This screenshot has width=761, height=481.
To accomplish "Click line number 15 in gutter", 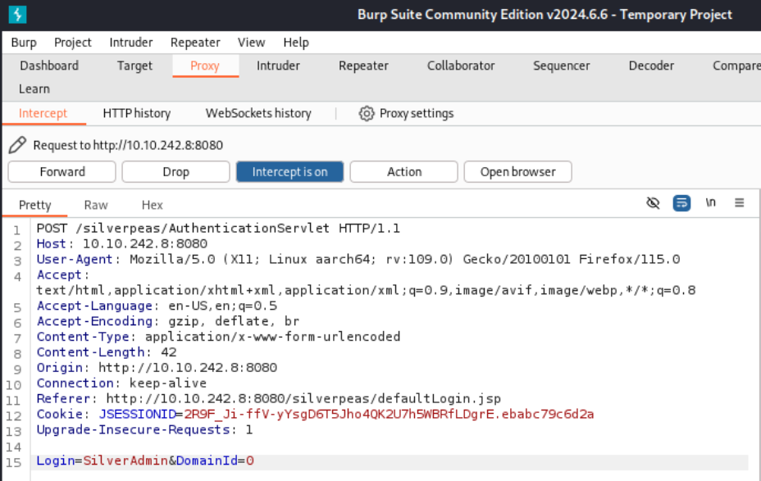I will pos(14,463).
